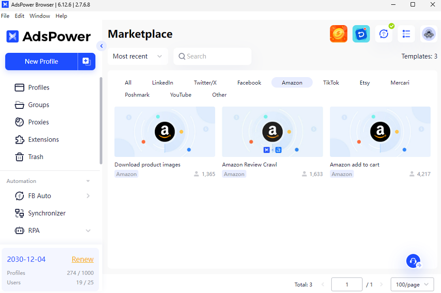Screen dimensions: 441x293
Task: Select the Amazon category tab
Action: (292, 82)
